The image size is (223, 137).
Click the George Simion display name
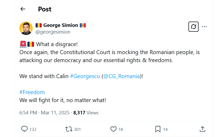pos(61,25)
